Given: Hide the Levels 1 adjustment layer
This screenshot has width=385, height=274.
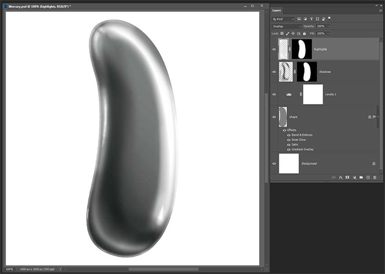Looking at the screenshot, I should click(274, 95).
